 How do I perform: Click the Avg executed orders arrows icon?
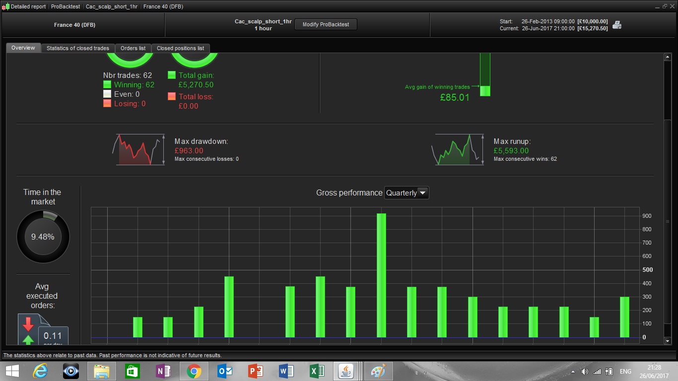[28, 330]
